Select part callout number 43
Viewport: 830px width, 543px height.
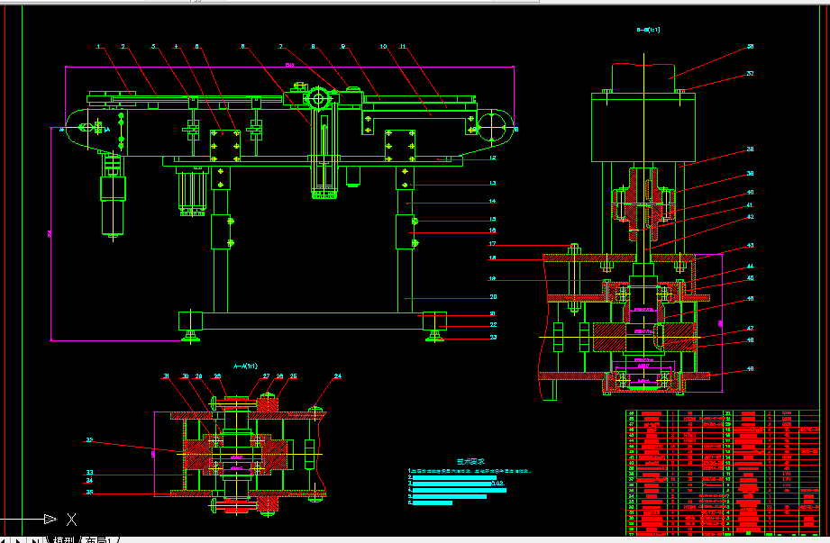point(750,245)
